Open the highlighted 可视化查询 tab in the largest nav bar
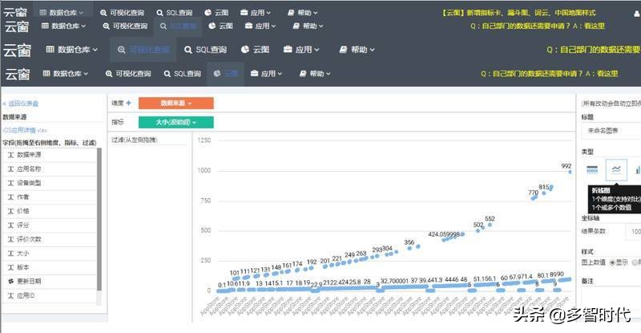Image resolution: width=641 pixels, height=333 pixels. (x=143, y=50)
